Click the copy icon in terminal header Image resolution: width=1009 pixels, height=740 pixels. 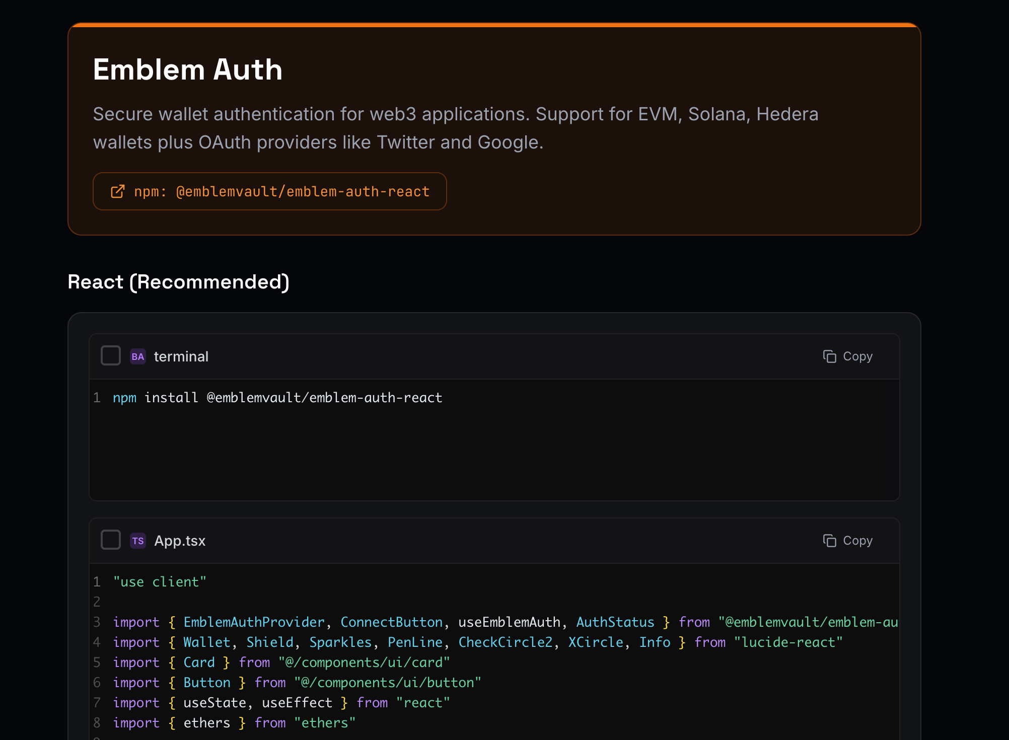(x=829, y=356)
